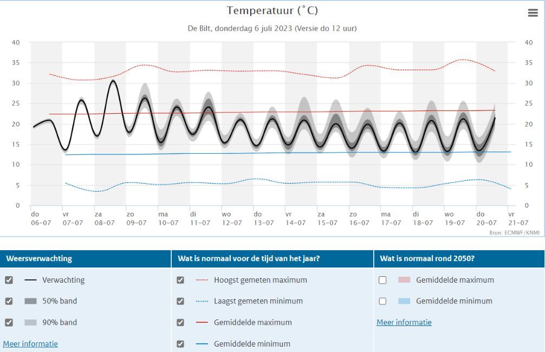
Task: Click the light gray 90% band legend swatch
Action: coord(30,322)
